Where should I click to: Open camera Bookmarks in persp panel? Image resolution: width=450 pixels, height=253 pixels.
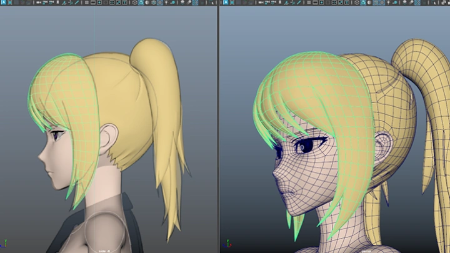pos(280,2)
